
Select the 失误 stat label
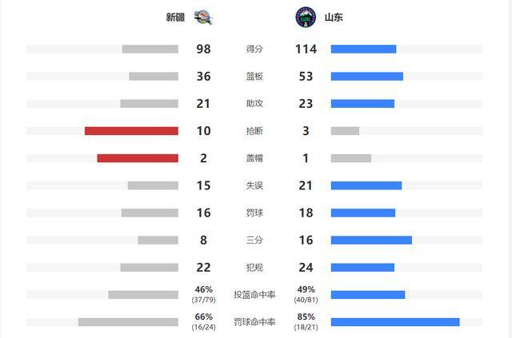click(x=254, y=185)
